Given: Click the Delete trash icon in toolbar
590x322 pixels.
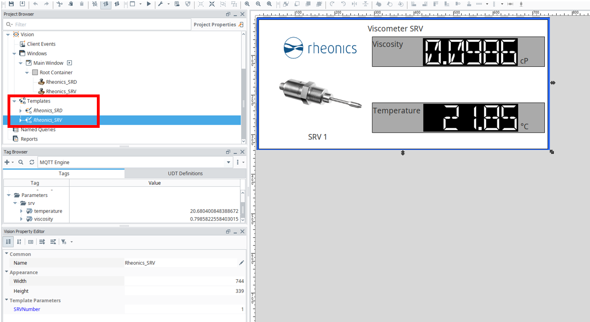Looking at the screenshot, I should 82,4.
